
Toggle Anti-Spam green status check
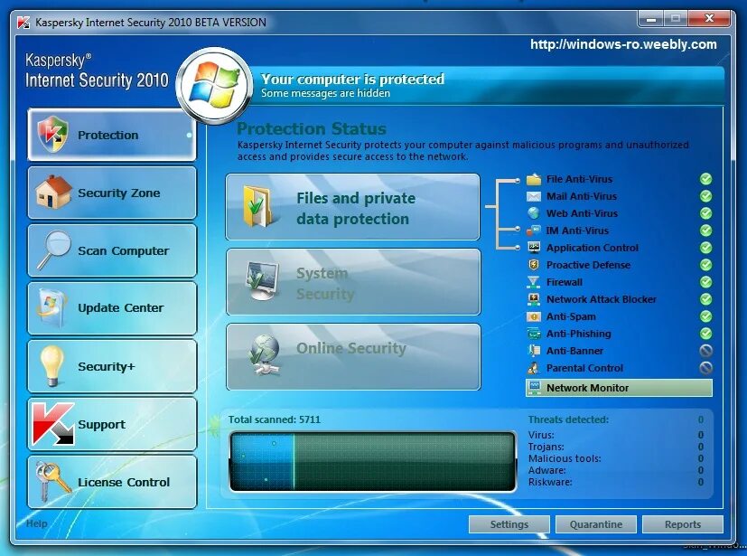(705, 316)
